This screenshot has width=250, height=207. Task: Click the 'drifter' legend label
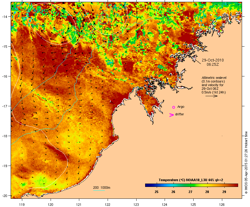point(179,114)
